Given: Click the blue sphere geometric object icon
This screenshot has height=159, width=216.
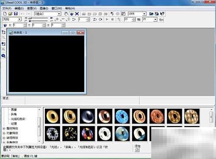Looking at the screenshot, I should click(x=3, y=56).
